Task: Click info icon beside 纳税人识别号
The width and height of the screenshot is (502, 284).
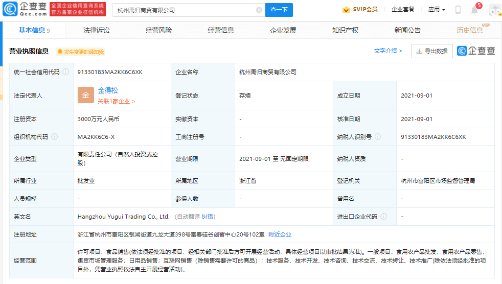Action: tap(377, 137)
